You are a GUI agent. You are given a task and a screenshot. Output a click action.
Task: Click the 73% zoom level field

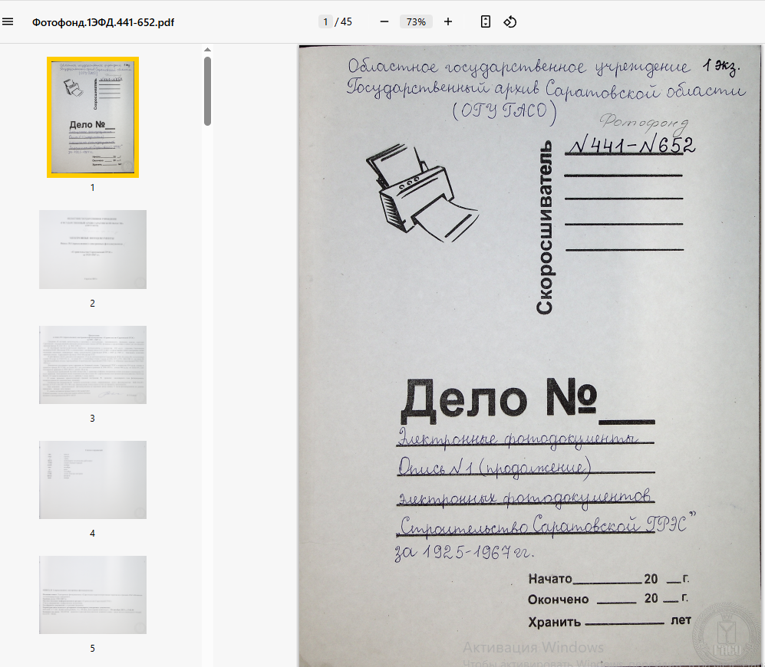416,21
